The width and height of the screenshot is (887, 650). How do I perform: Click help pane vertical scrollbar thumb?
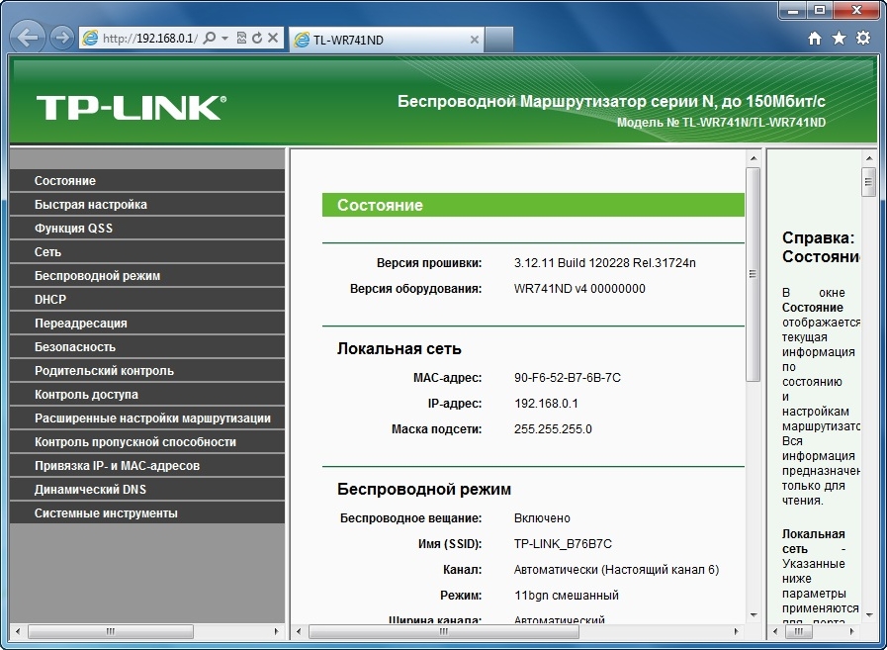pos(868,182)
